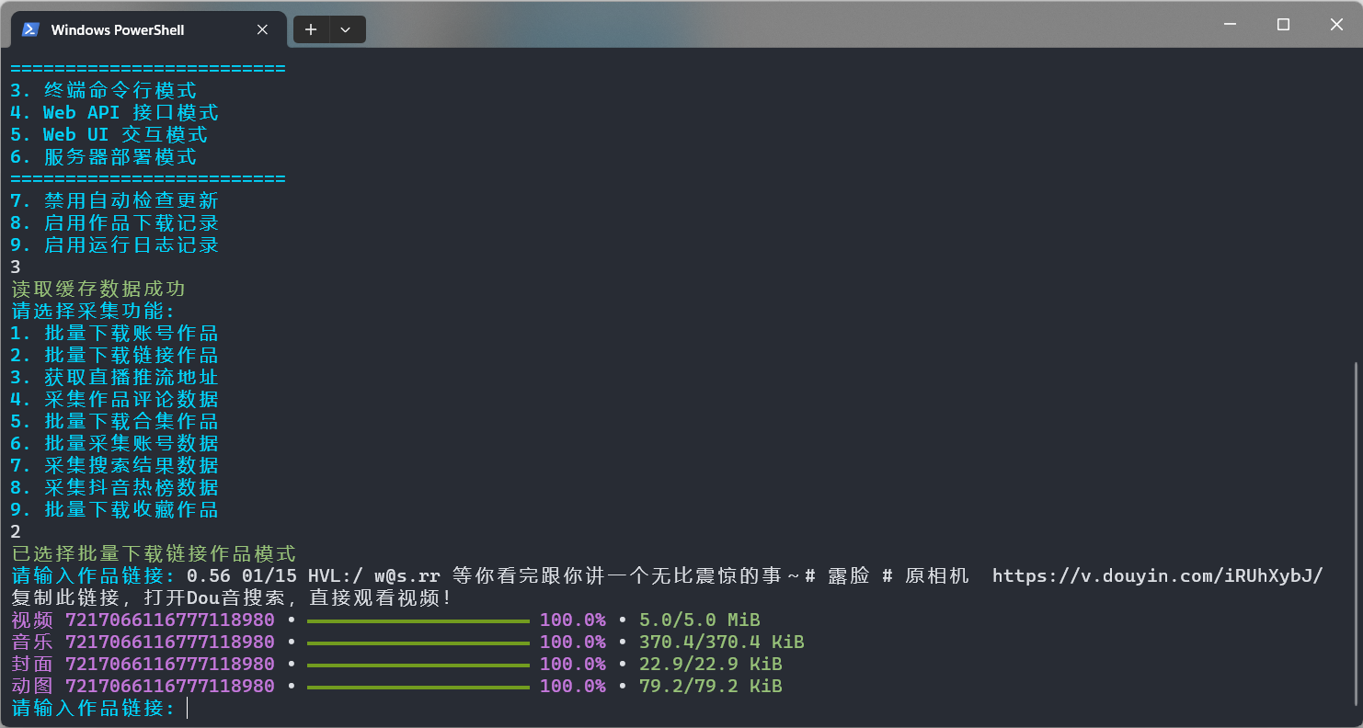1363x728 pixels.
Task: Click the line '3. 终端命令行模式'
Action: click(104, 91)
